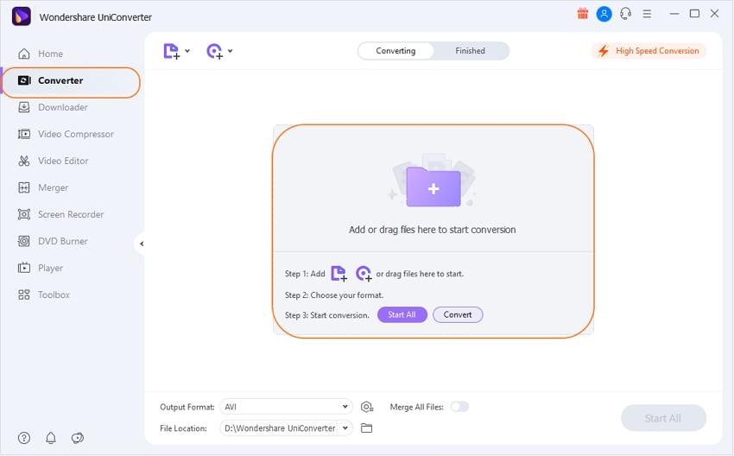
Task: Open the Output Format AVI dropdown
Action: tap(286, 407)
